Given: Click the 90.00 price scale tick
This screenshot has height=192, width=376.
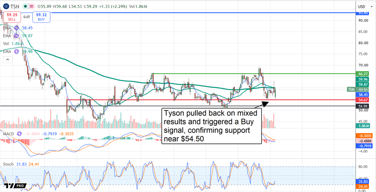Looking at the screenshot, I should tap(363, 20).
